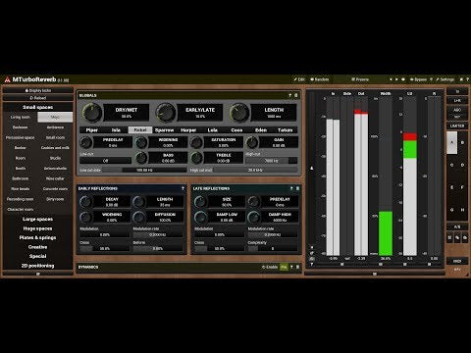Select the A preset slot
Viewport: 471px width, 353px height.
click(452, 143)
